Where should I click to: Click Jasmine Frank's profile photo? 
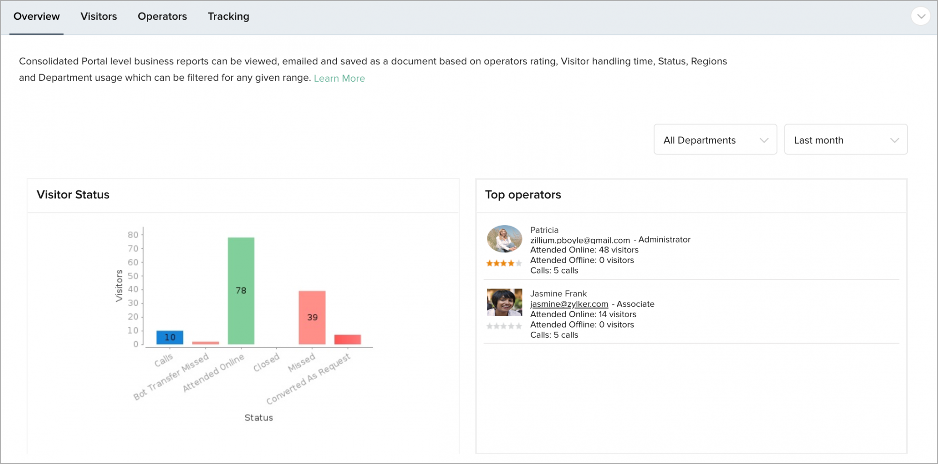504,302
